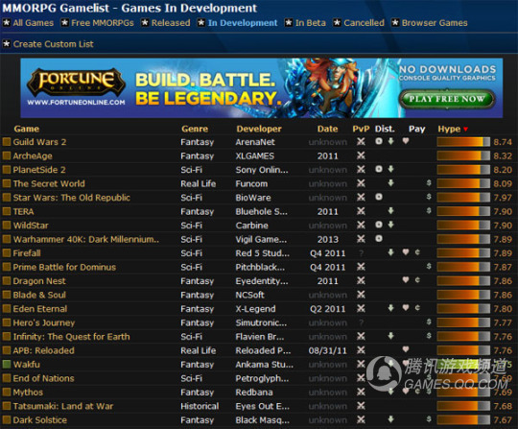The image size is (518, 429).
Task: Sort the list by Game column
Action: 27,129
